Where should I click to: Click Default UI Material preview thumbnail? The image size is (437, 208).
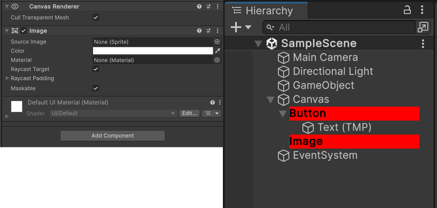click(17, 107)
